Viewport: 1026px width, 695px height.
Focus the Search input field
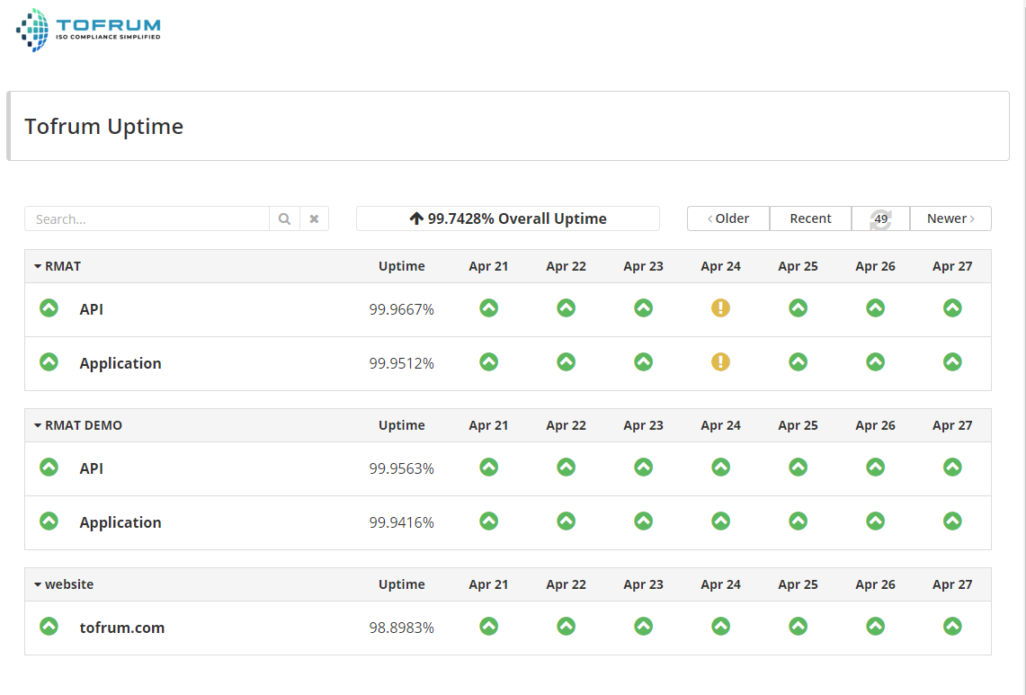point(147,218)
